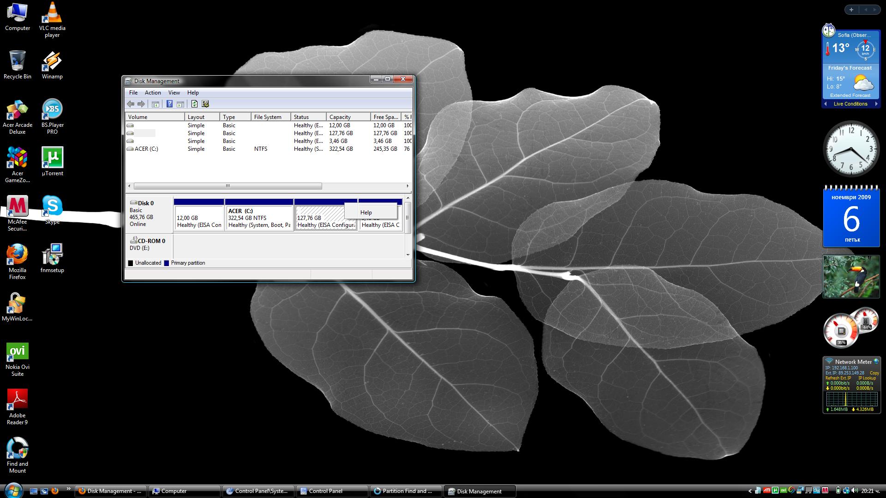Click the left arrow beside Live Conditions
Screen dimensions: 886x498
pyautogui.click(x=826, y=104)
